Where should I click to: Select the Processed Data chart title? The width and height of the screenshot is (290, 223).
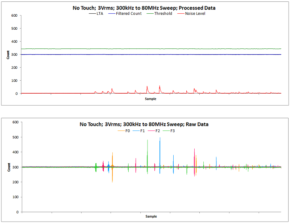[x=145, y=7]
